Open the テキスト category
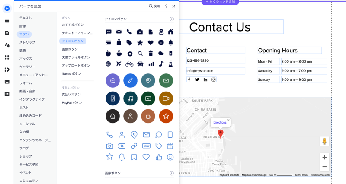Viewport: 346px width, 184px height. coord(26,18)
